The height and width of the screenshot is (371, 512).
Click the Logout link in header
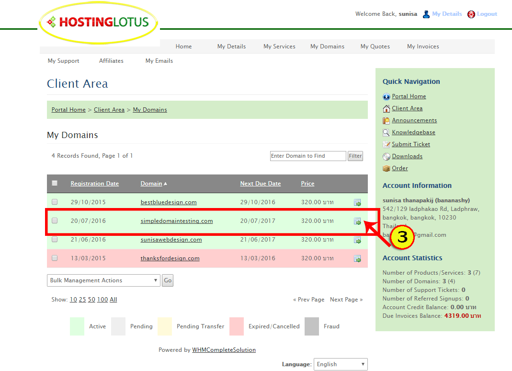click(x=487, y=14)
